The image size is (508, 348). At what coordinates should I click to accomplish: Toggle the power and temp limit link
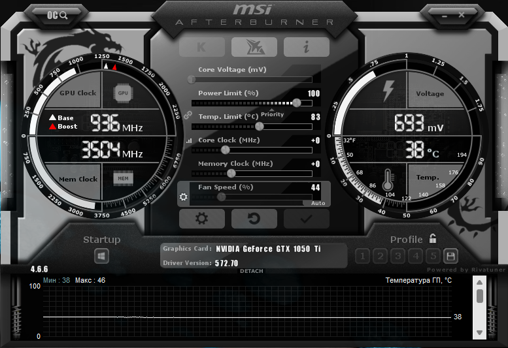[188, 114]
